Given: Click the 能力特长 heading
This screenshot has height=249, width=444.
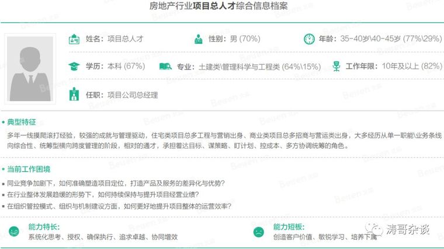Looking at the screenshot, I should pyautogui.click(x=44, y=226).
